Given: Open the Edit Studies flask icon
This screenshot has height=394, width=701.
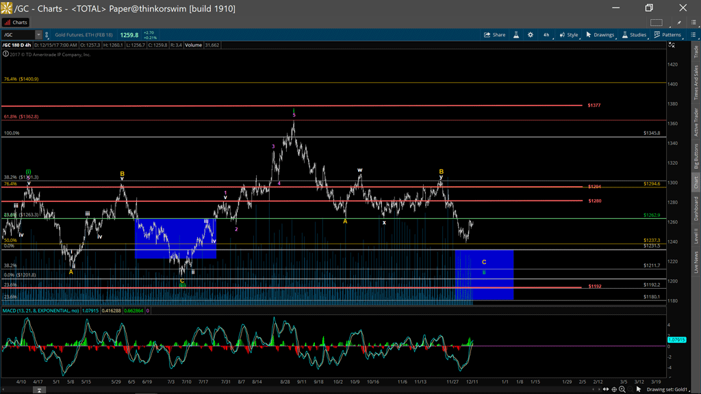Looking at the screenshot, I should pyautogui.click(x=516, y=35).
